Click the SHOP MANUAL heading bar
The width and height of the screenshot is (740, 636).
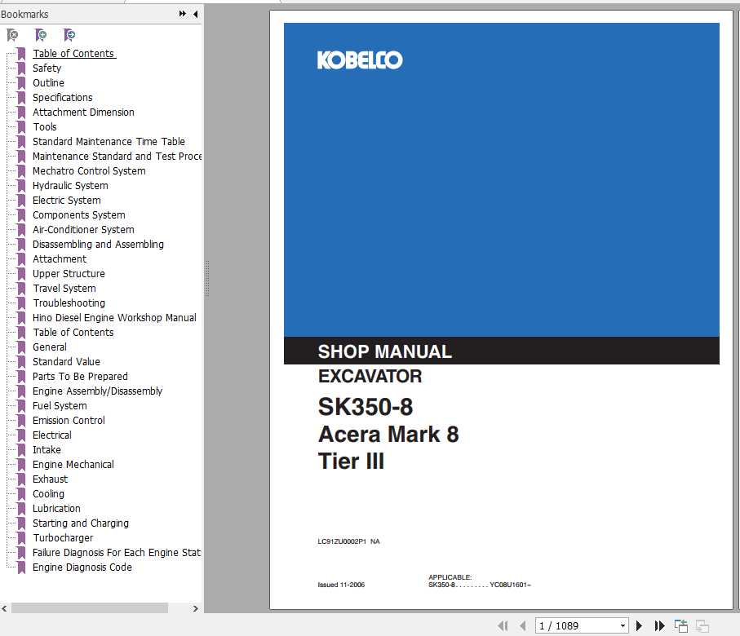pos(501,351)
